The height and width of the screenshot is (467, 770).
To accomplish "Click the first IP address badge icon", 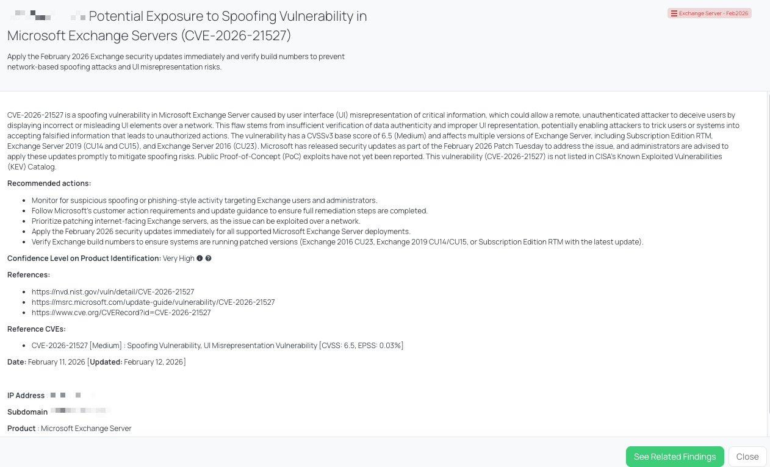I will [52, 395].
